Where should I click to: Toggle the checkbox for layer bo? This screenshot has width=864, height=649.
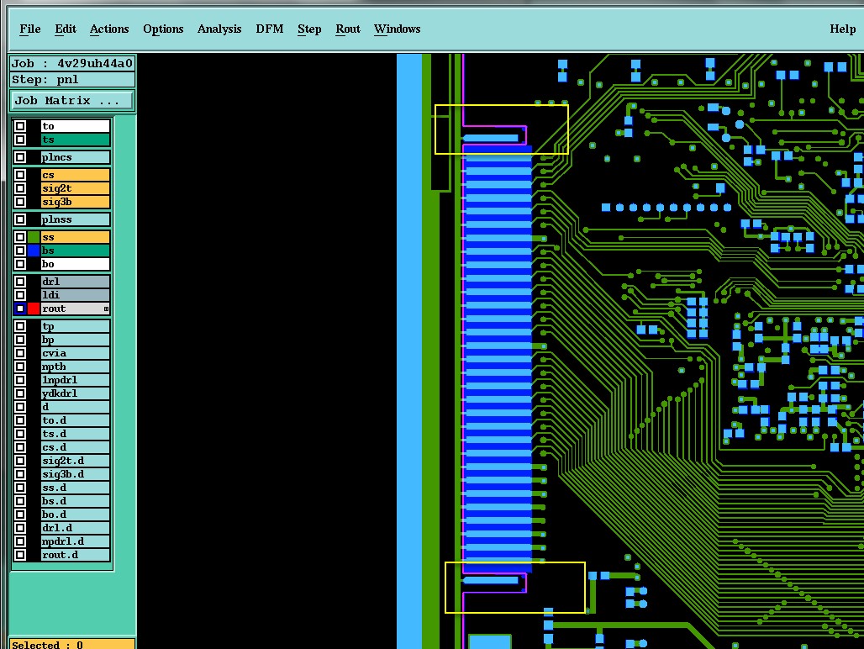click(20, 265)
